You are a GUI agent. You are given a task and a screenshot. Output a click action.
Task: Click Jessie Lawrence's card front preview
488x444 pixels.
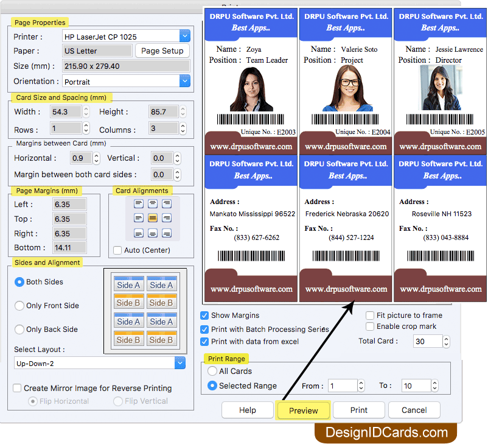(x=440, y=82)
